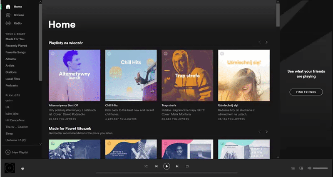
Task: Open the Uśmiechnij się! playlist cover
Action: [x=244, y=76]
